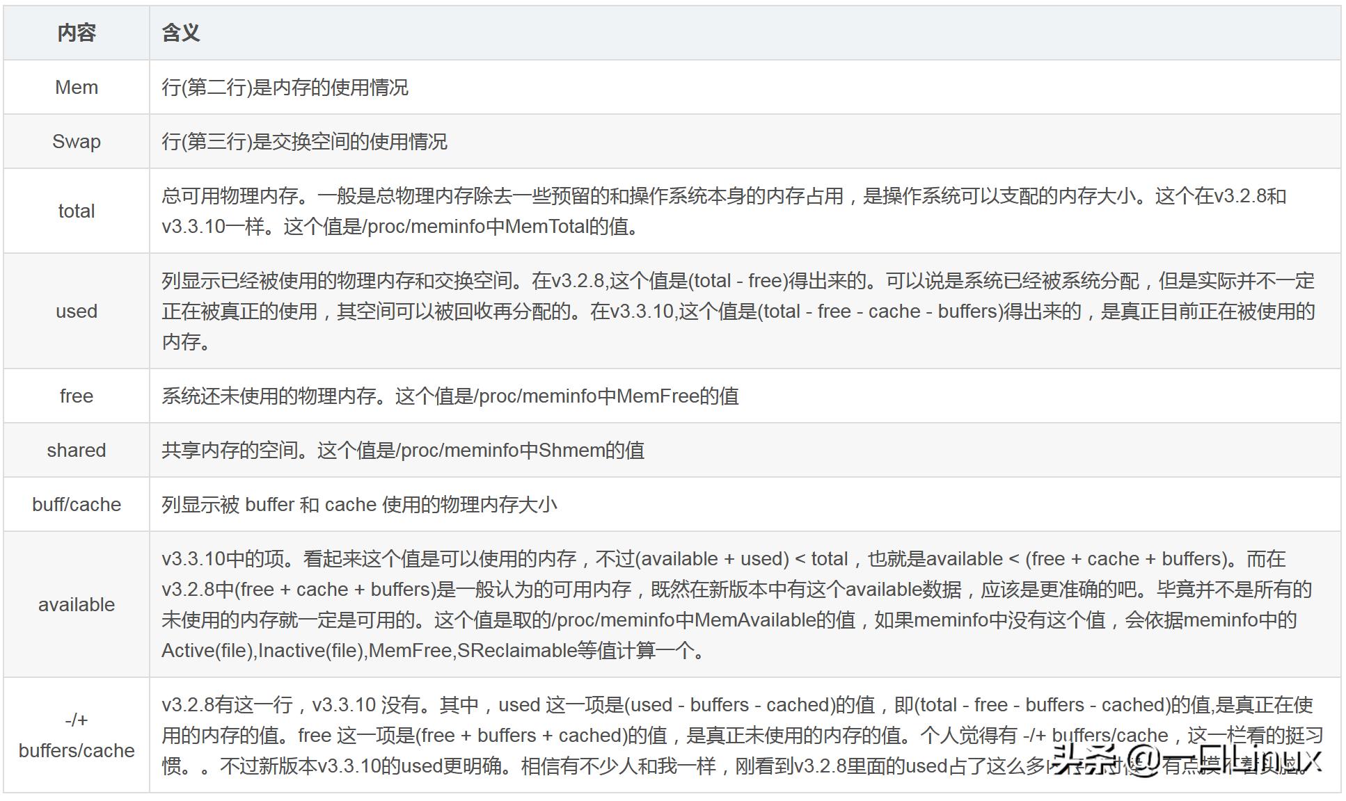The width and height of the screenshot is (1346, 801).
Task: Click the Swap row label
Action: pos(77,141)
